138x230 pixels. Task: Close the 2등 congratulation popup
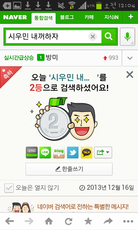tap(130, 75)
